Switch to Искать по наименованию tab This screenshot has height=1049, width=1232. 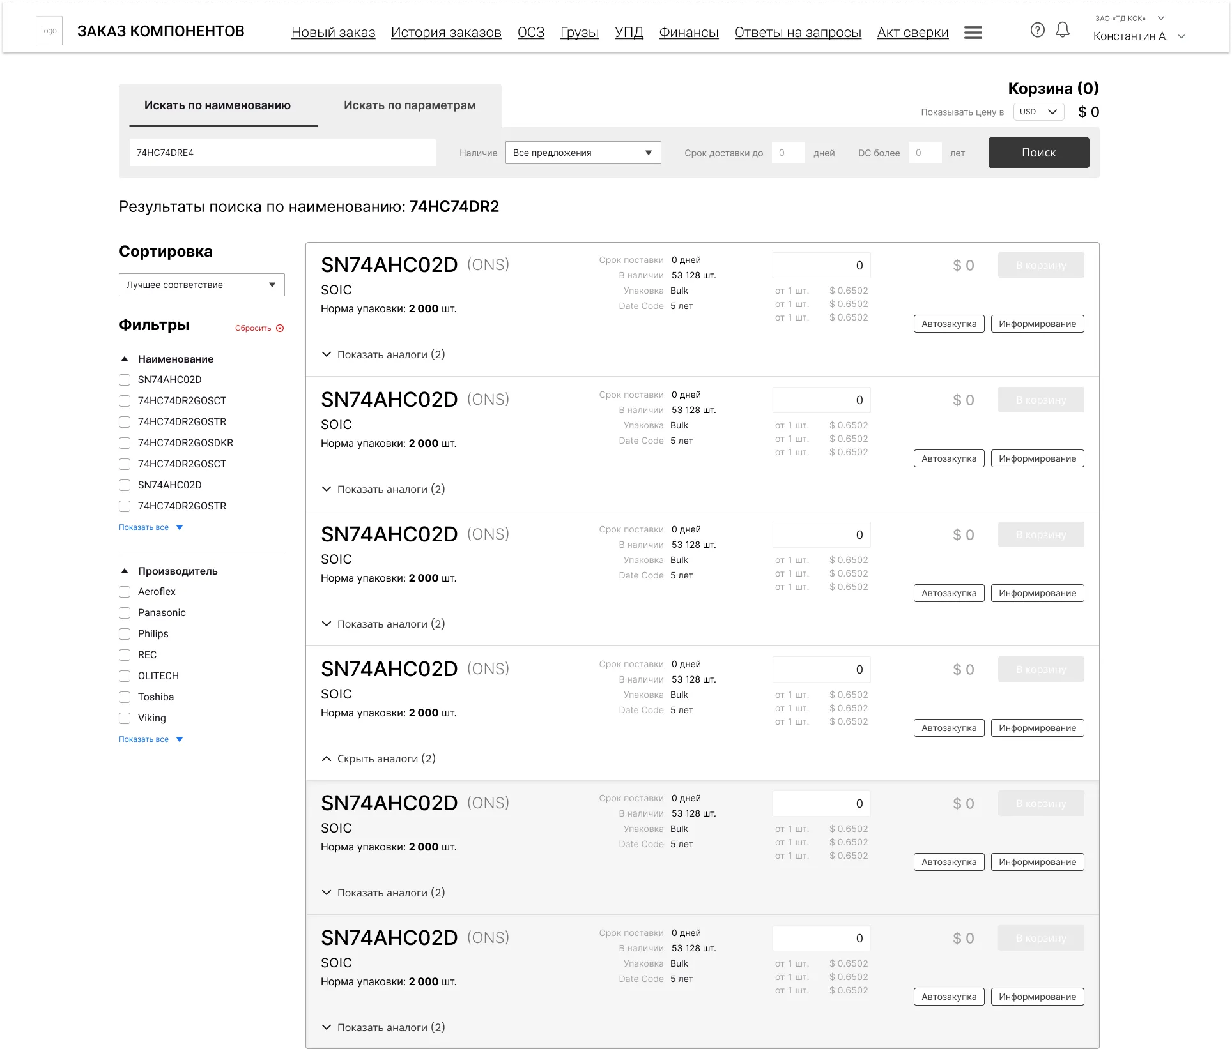click(x=217, y=105)
